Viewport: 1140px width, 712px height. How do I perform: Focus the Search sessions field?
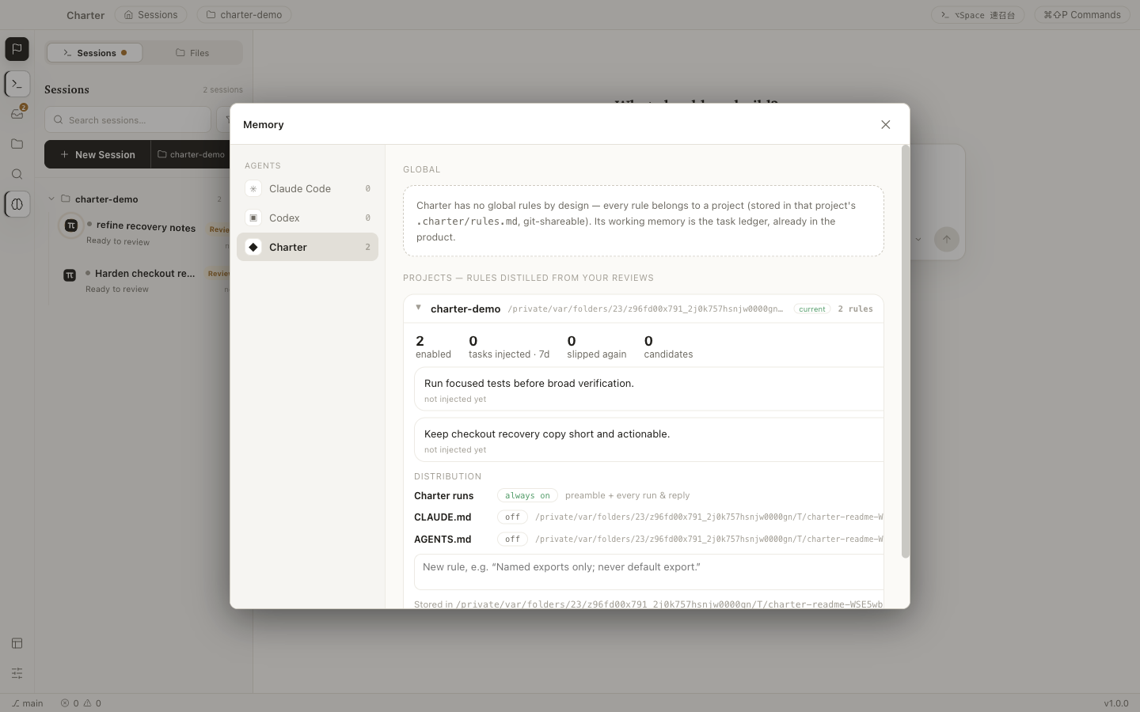(x=127, y=119)
